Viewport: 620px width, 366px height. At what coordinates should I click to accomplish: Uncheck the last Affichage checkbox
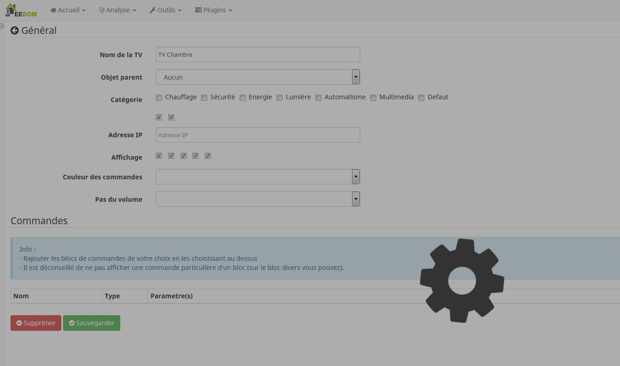coord(208,156)
